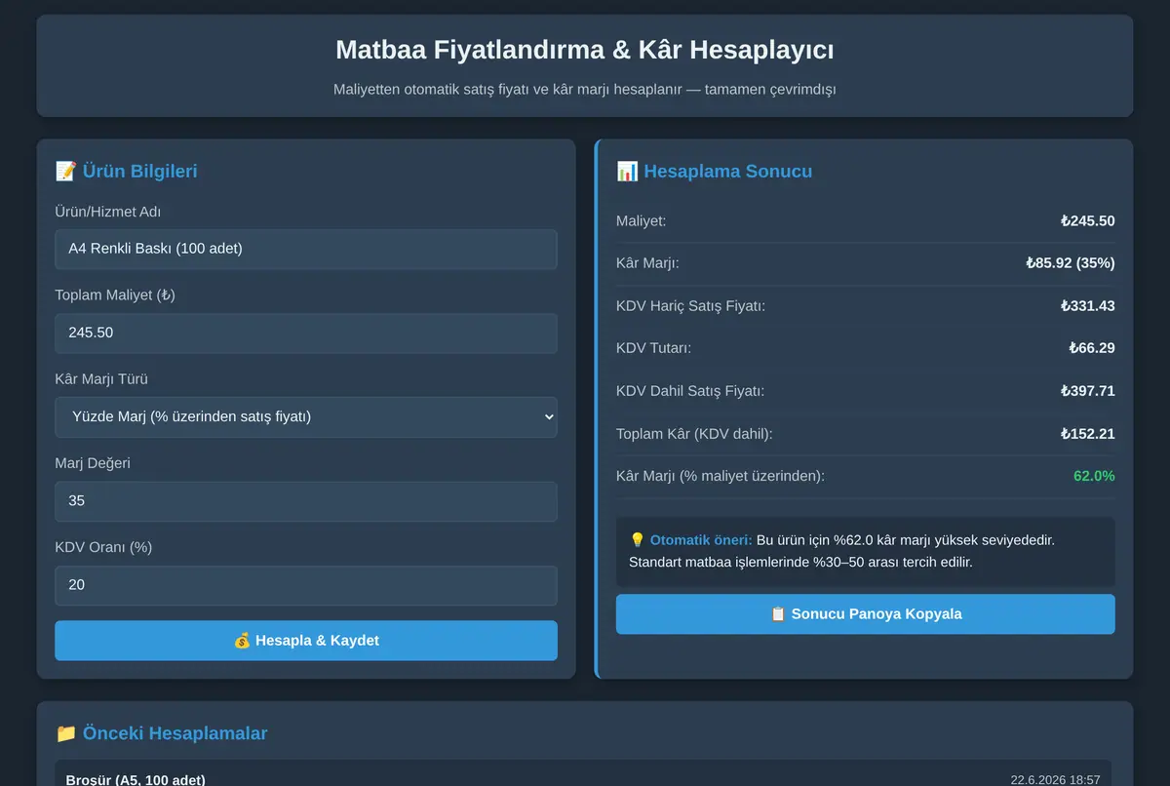
Task: Click the folder icon beside Önceki Hesaplamalar
Action: (65, 733)
